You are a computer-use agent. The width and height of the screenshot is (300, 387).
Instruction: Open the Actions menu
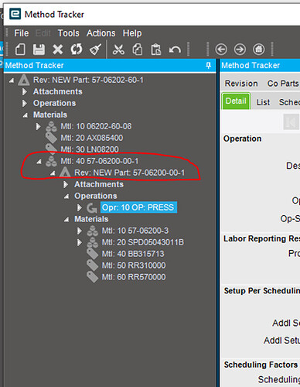point(101,33)
